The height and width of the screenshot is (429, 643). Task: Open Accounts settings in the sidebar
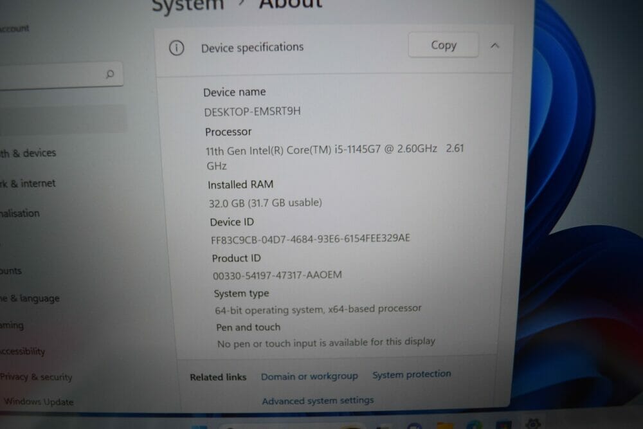pyautogui.click(x=11, y=271)
